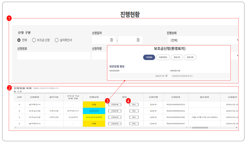This screenshot has height=143, width=247.
Task: Click the blue 보완요청 status cell
Action: 94,111
